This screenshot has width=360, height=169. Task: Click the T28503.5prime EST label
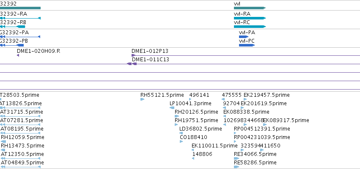pos(19,95)
